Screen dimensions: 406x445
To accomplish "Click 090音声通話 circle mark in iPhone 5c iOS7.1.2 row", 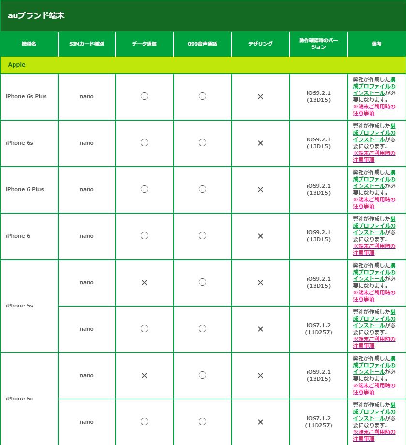I will coord(202,422).
